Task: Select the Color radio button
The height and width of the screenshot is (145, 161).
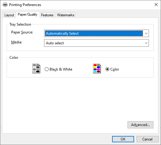Action: pyautogui.click(x=107, y=69)
